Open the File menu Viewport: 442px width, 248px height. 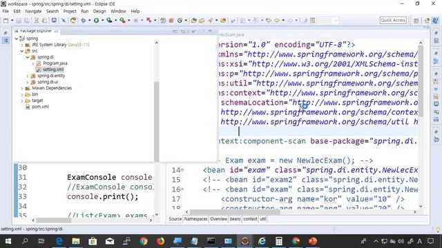6,11
